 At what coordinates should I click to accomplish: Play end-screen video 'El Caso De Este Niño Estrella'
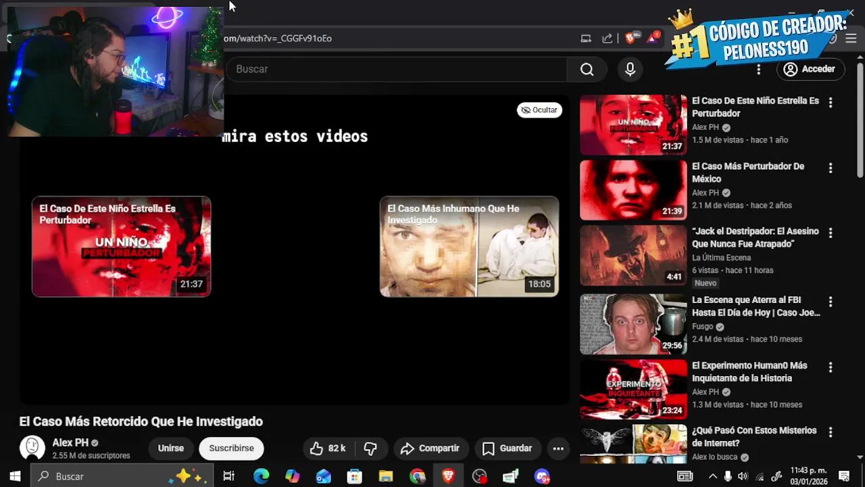[x=122, y=247]
